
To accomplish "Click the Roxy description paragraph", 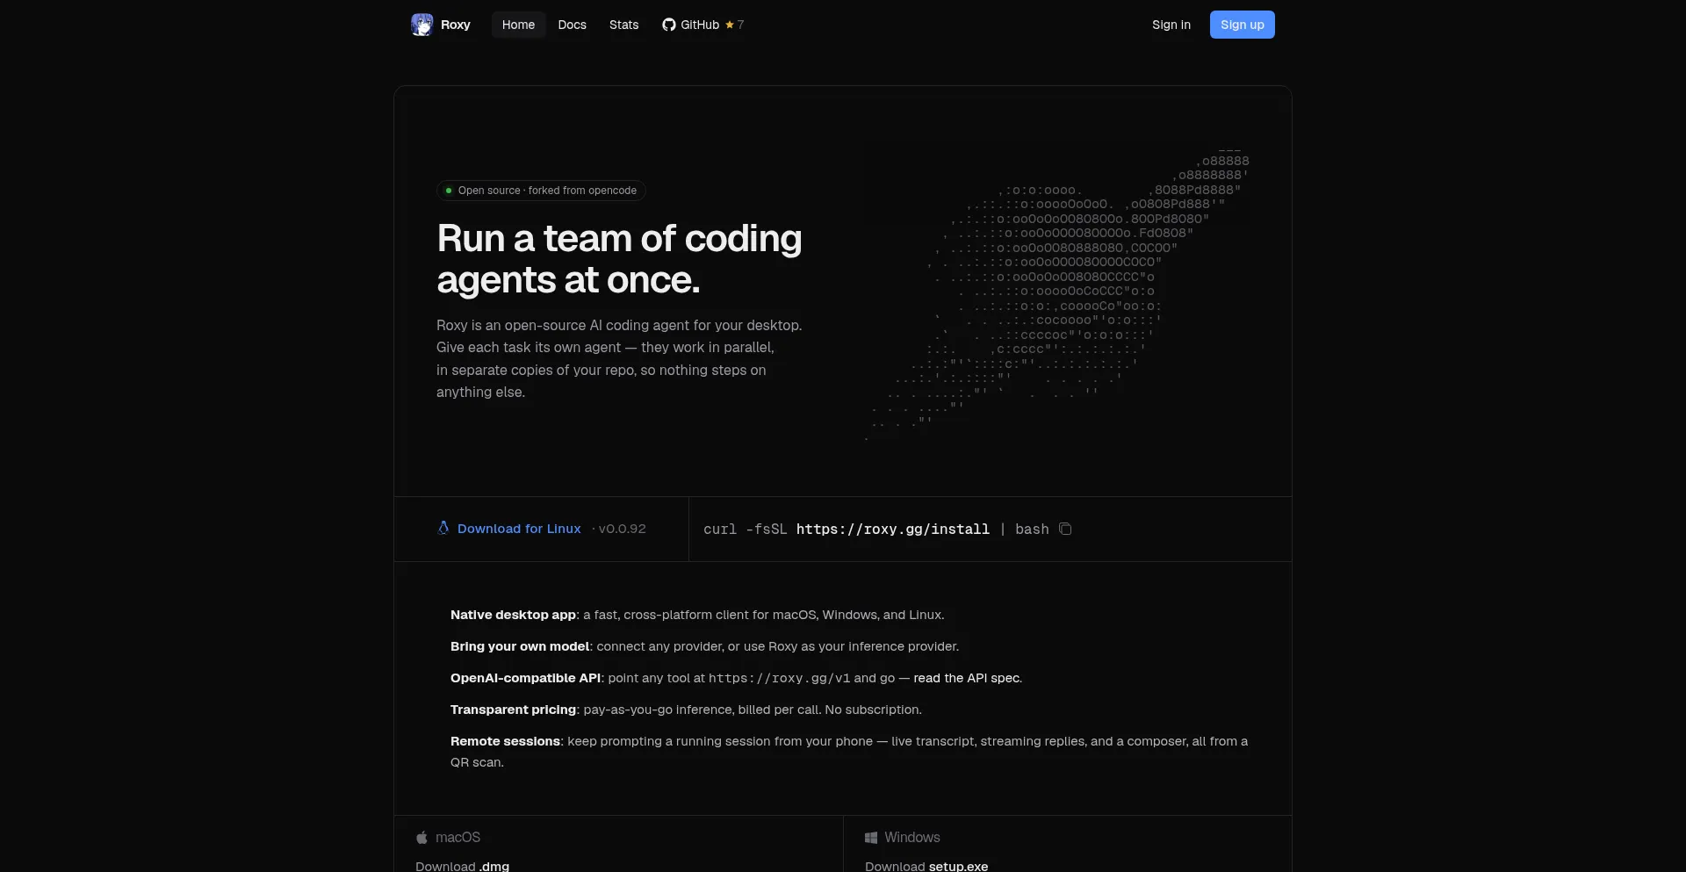I will pos(619,358).
